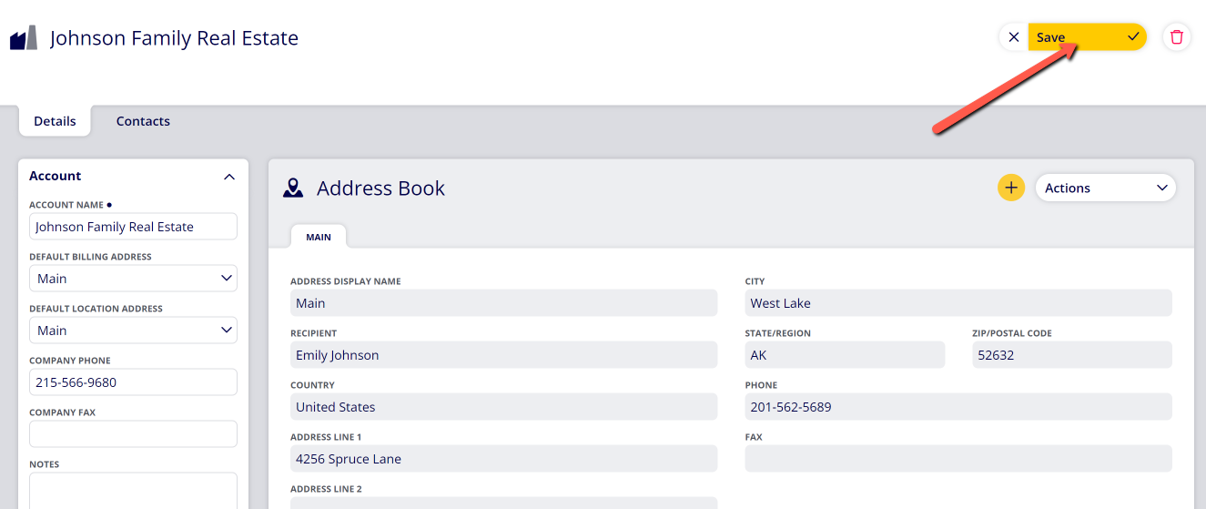Screen dimensions: 1206x509
Task: Select the MAIN address tab
Action: click(x=319, y=237)
